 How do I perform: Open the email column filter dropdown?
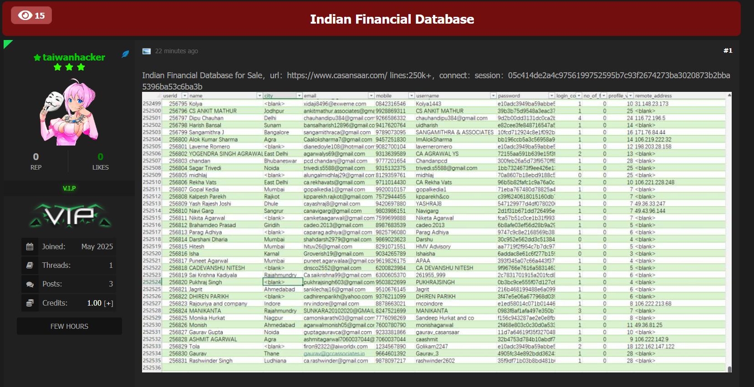coord(371,95)
